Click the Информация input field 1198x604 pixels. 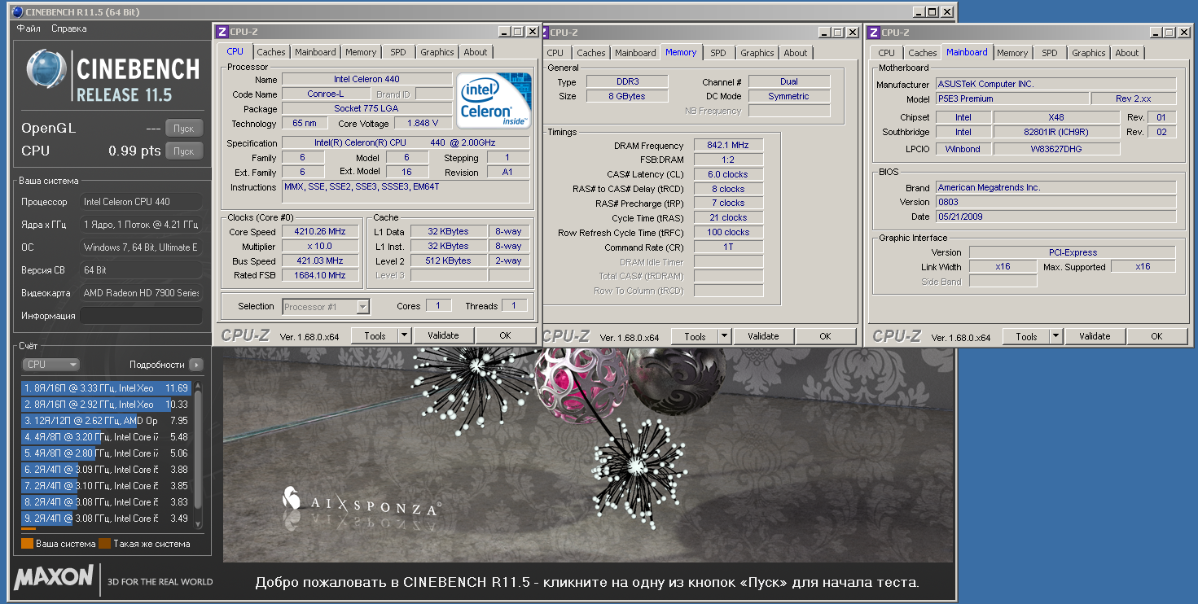[x=141, y=316]
